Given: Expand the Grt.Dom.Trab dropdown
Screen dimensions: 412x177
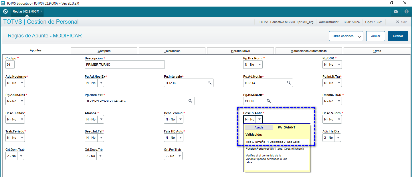Looking at the screenshot, I should (21, 156).
